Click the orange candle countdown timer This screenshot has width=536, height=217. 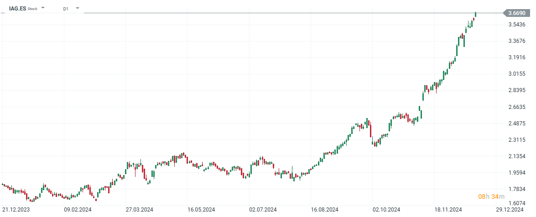(491, 196)
